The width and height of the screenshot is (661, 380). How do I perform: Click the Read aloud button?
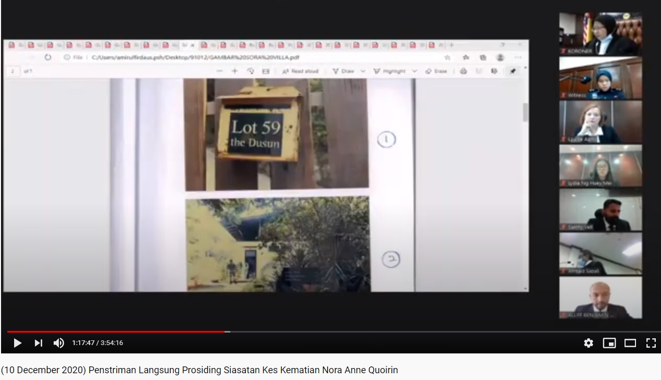pos(300,71)
